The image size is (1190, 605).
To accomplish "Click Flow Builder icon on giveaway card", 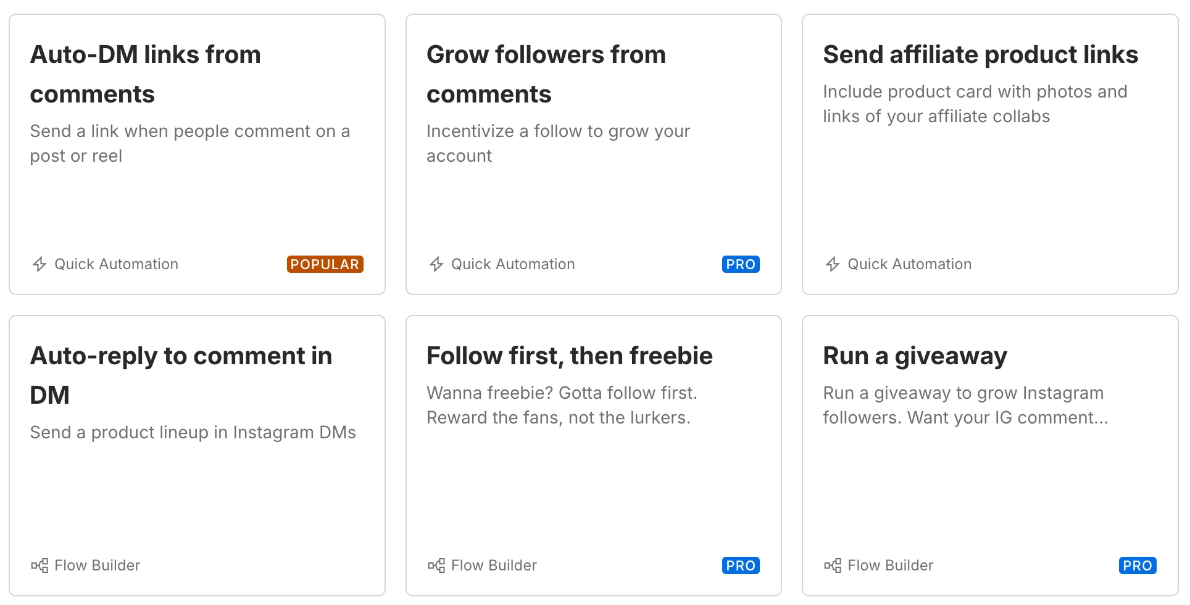I will coord(833,565).
